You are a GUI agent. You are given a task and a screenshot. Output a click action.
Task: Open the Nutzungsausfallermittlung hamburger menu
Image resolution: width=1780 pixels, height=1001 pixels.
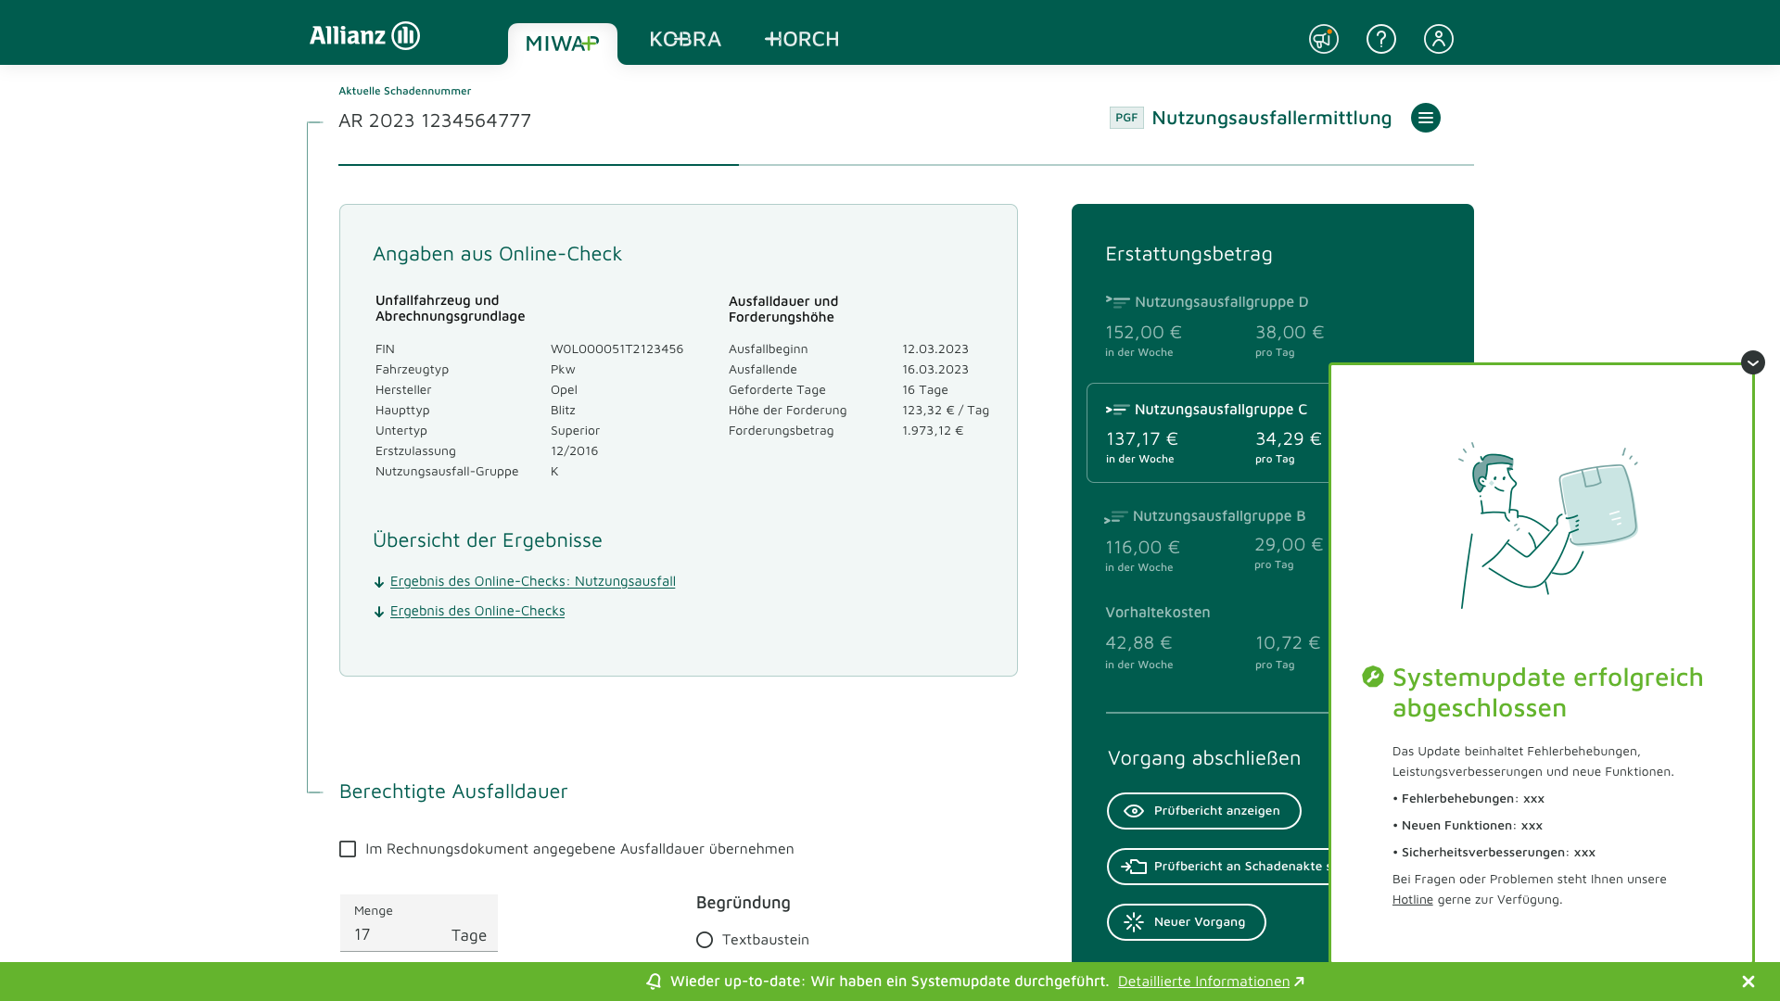pos(1425,118)
